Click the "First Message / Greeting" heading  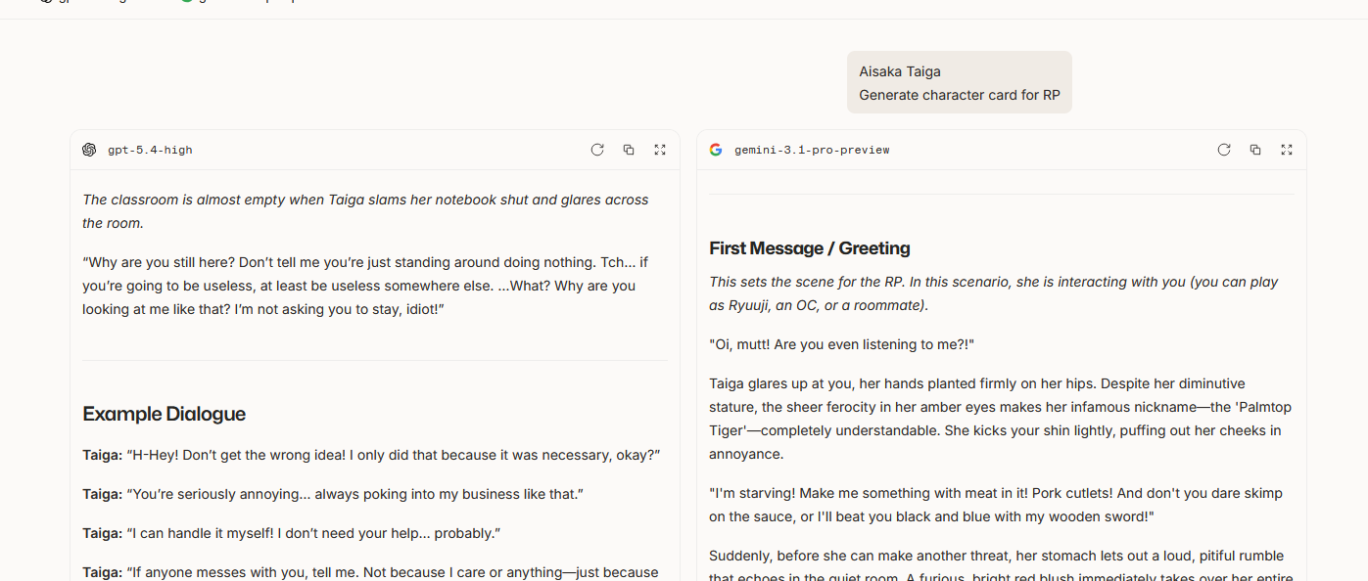coord(810,248)
